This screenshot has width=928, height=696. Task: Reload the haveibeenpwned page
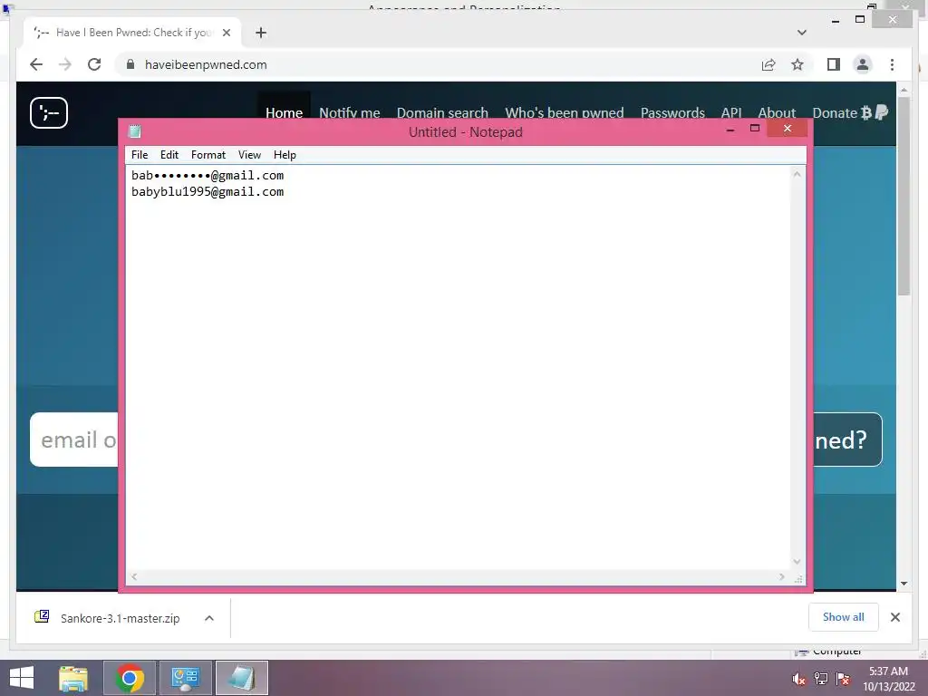tap(94, 64)
